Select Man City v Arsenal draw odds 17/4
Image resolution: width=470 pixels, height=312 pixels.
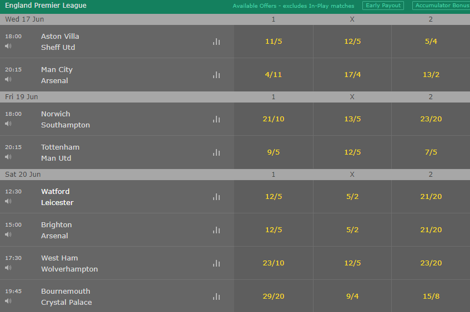click(x=352, y=75)
